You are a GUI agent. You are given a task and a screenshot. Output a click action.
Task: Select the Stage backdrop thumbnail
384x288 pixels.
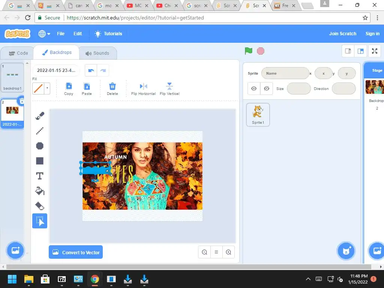point(375,87)
